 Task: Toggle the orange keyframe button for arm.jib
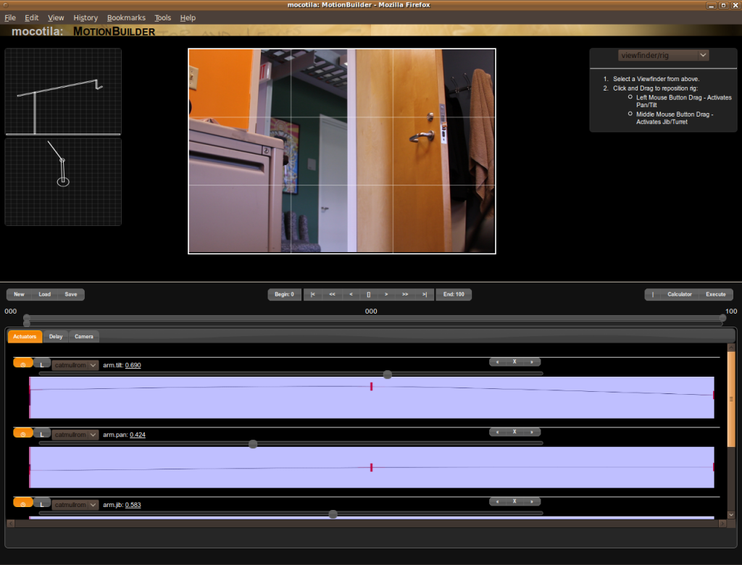(x=22, y=503)
